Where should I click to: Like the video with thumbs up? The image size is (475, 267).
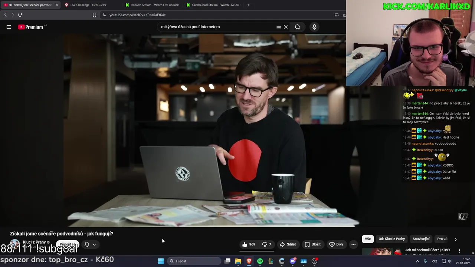pos(249,244)
